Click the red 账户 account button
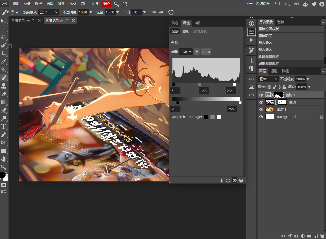This screenshot has width=326, height=239. point(107,4)
